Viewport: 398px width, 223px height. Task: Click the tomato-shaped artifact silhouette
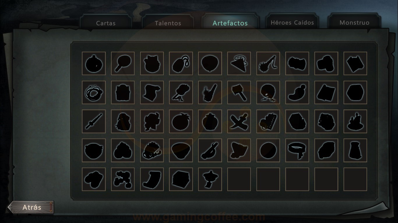(181, 121)
